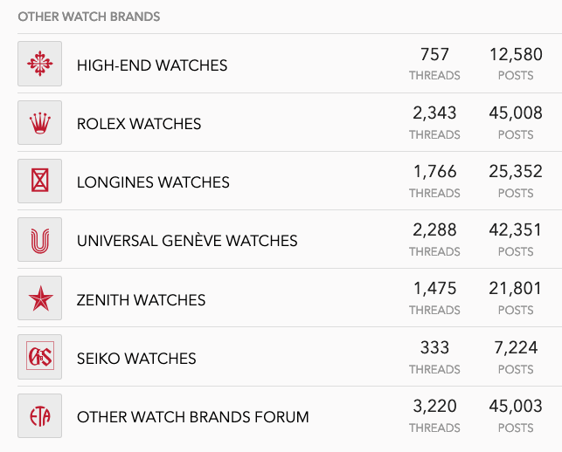This screenshot has height=452, width=562.
Task: Click the Longines hourglass logo icon
Action: point(39,181)
